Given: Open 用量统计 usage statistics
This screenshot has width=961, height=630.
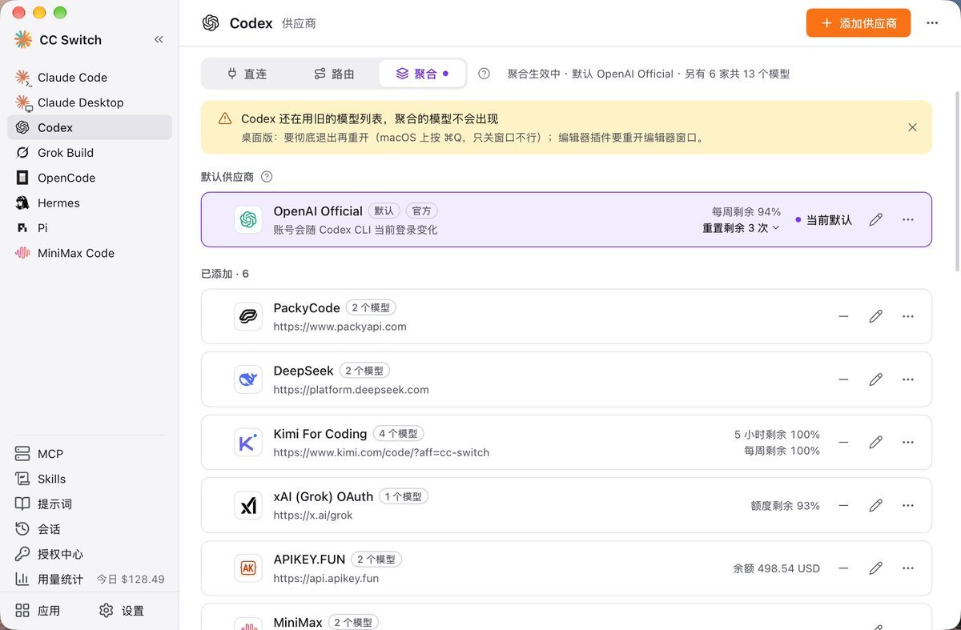Looking at the screenshot, I should point(90,579).
